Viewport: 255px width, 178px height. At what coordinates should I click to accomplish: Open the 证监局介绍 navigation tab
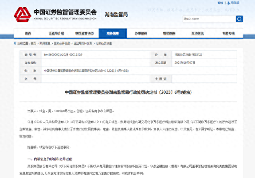click(x=56, y=33)
